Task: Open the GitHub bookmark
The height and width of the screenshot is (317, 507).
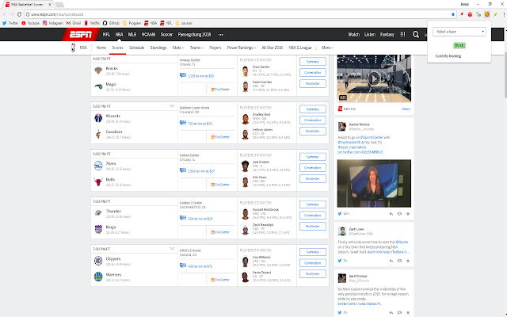Action: (x=111, y=23)
